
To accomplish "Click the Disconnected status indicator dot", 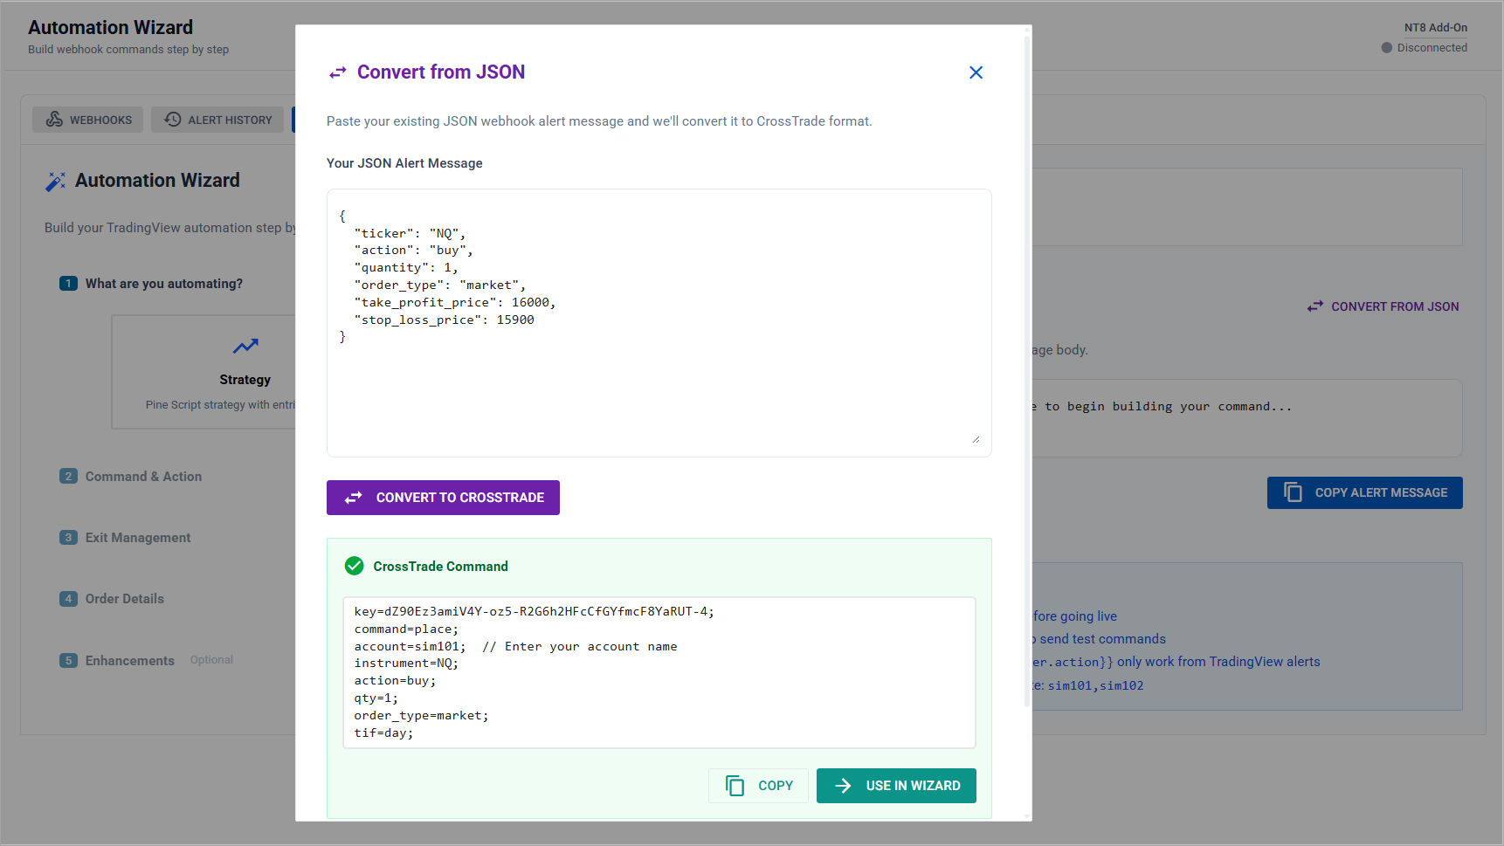I will 1387,48.
